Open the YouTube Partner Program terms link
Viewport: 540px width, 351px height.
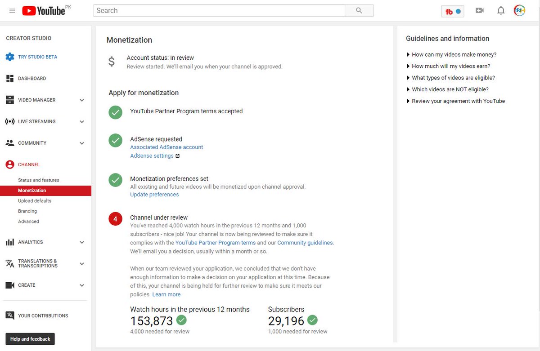216,243
